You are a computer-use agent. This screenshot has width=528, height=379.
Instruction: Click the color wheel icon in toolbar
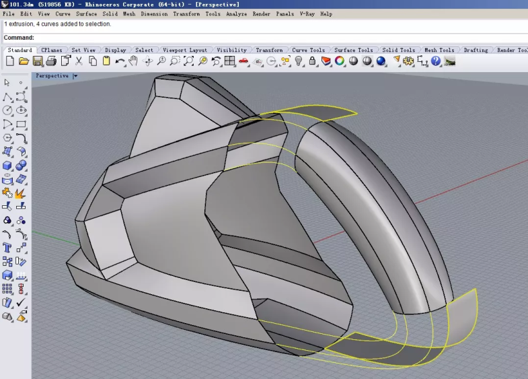coord(340,61)
